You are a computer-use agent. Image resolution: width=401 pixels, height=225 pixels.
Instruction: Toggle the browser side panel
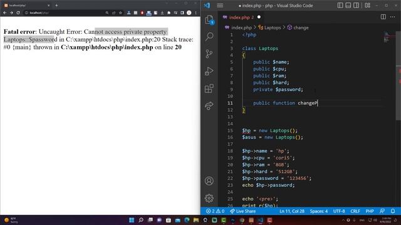coord(182,12)
